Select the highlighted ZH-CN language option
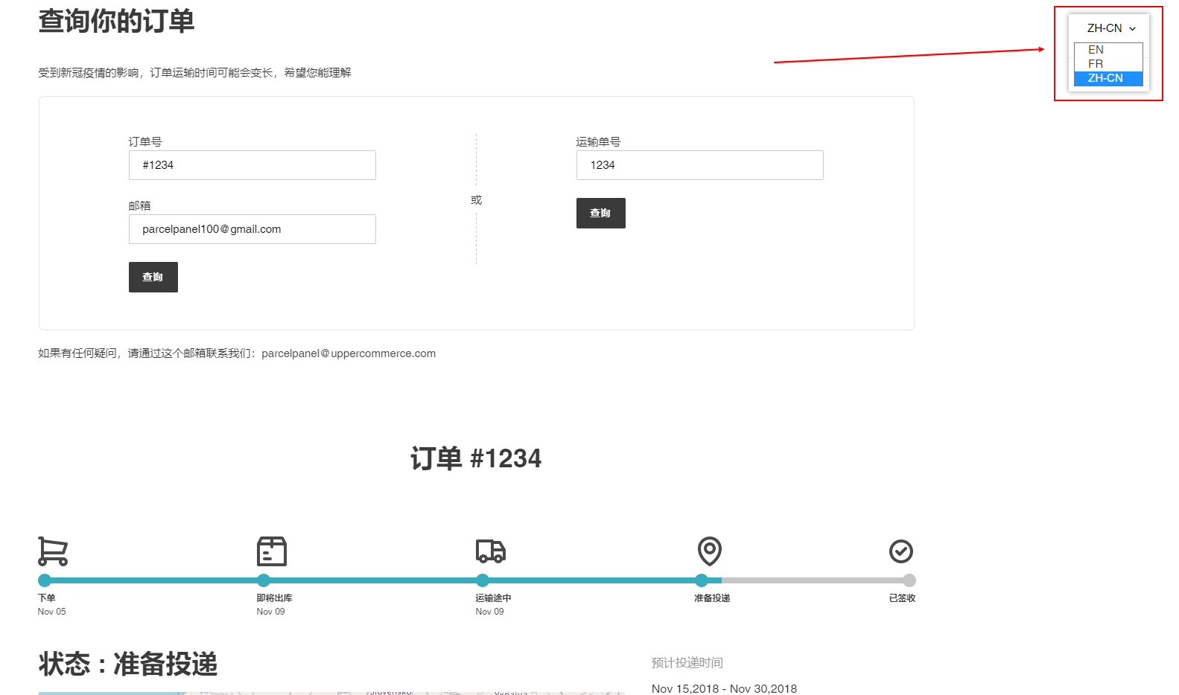Image resolution: width=1179 pixels, height=695 pixels. [1108, 78]
